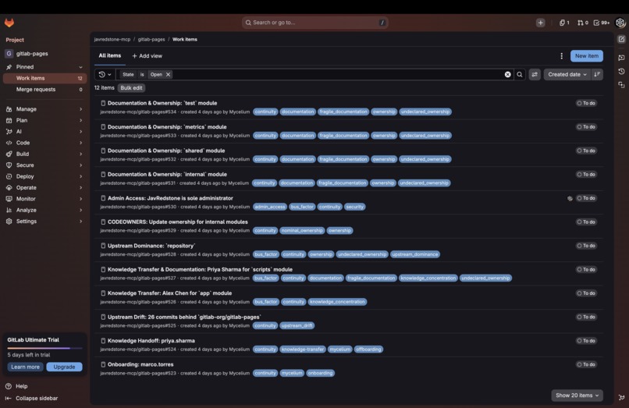Screen dimensions: 629x408
Task: Remove the State is Open filter token
Action: (168, 74)
